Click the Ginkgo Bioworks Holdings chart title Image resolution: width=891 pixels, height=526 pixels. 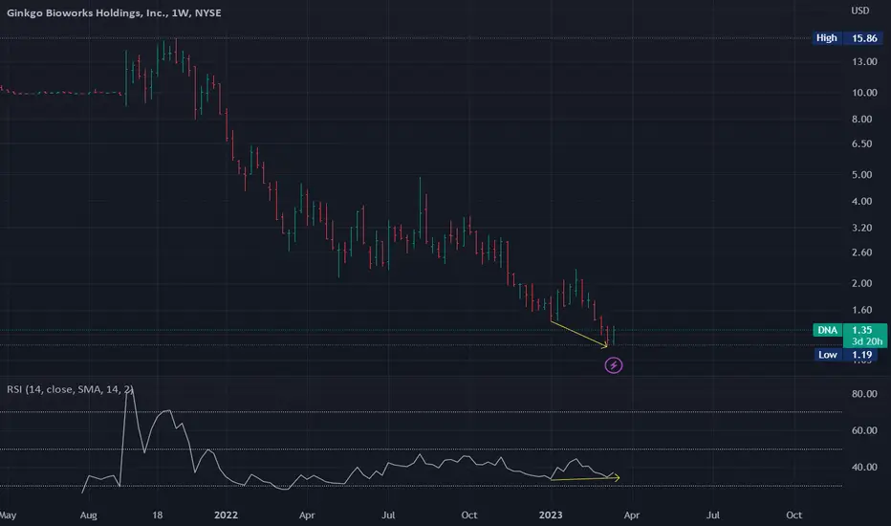pyautogui.click(x=114, y=12)
